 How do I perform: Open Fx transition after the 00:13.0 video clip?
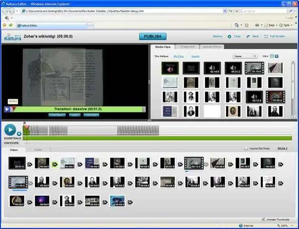point(206,164)
